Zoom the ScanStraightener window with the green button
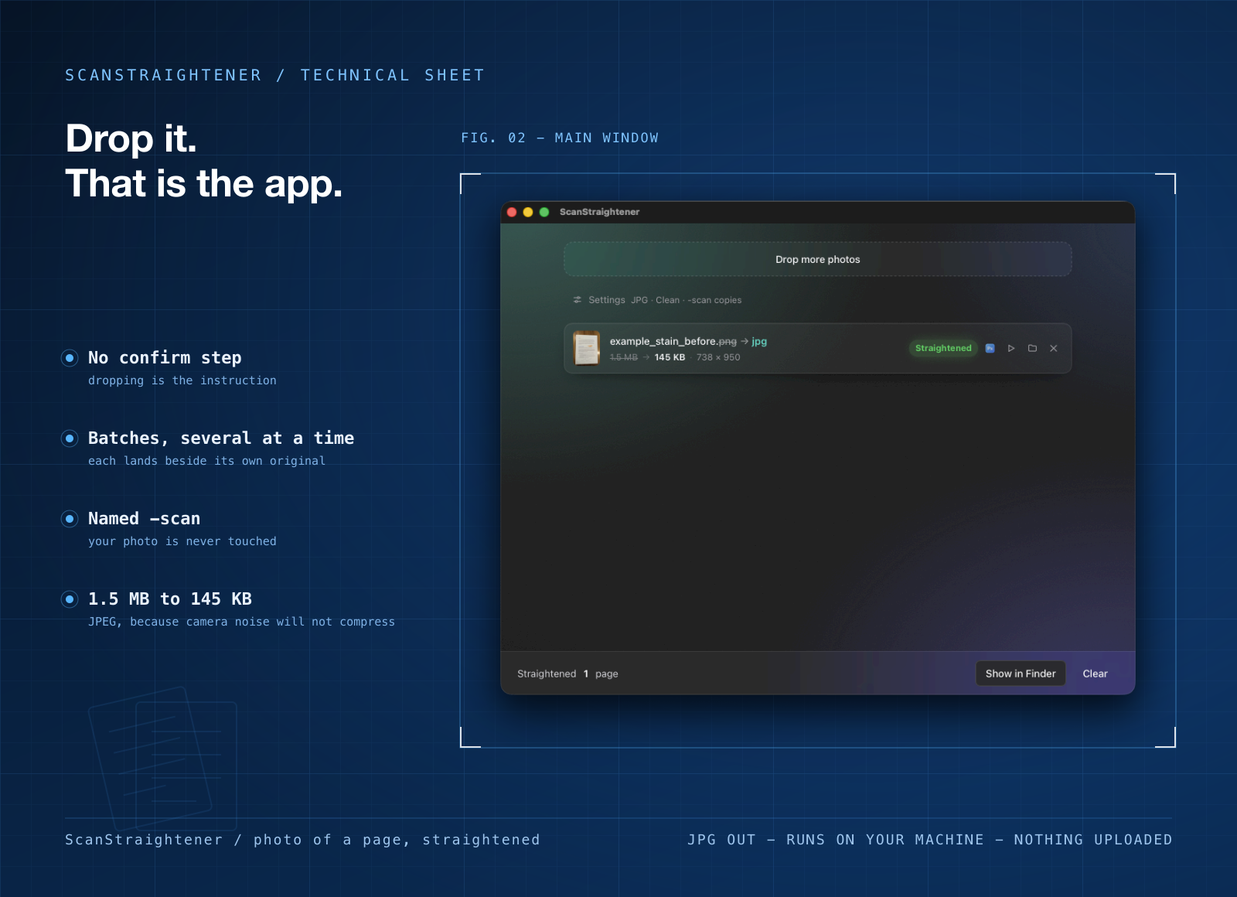 [x=544, y=212]
